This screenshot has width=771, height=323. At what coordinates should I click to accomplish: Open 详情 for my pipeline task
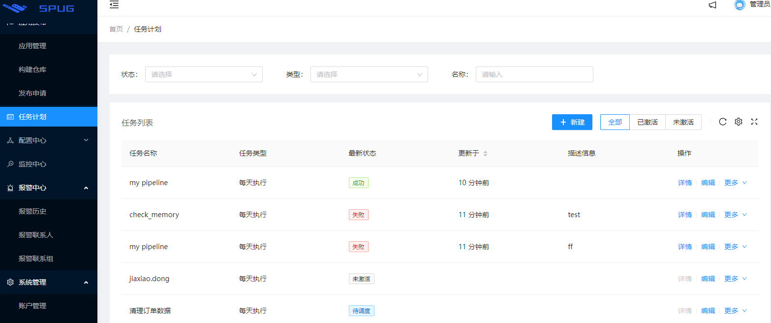[x=684, y=182]
